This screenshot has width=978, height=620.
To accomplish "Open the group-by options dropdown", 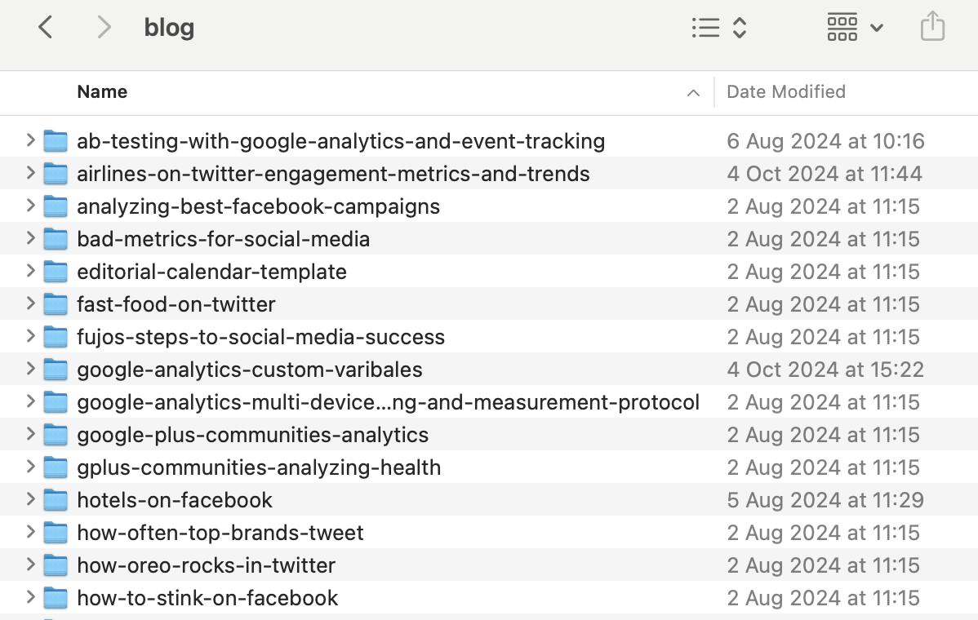I will point(855,28).
